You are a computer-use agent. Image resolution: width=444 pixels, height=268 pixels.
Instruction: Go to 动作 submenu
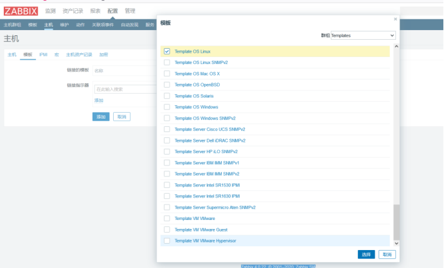click(x=80, y=25)
